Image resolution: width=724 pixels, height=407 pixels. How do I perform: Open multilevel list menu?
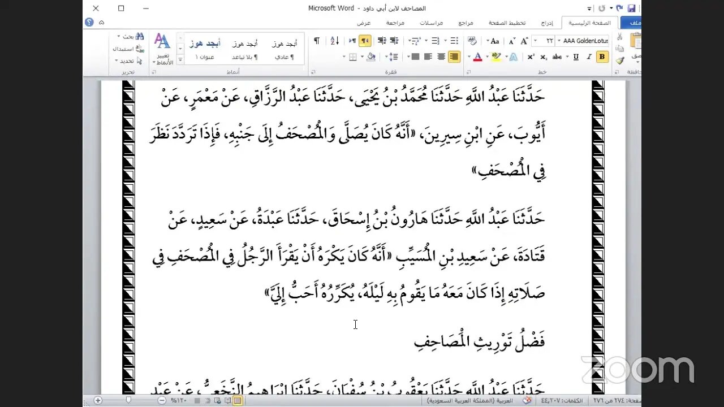coord(415,41)
